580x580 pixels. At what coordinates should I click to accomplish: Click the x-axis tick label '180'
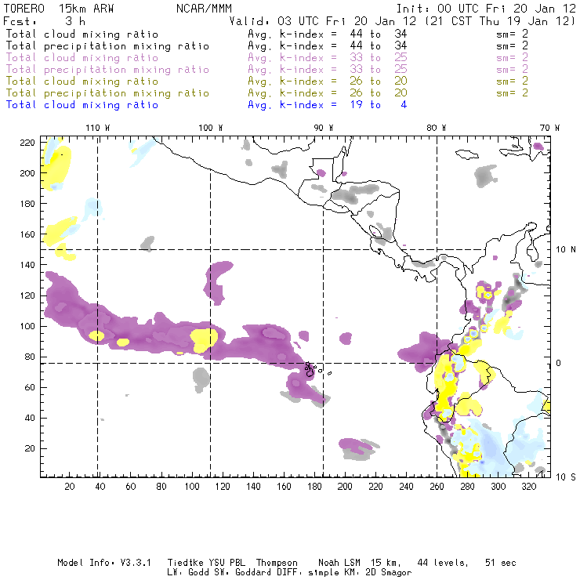[x=314, y=487]
